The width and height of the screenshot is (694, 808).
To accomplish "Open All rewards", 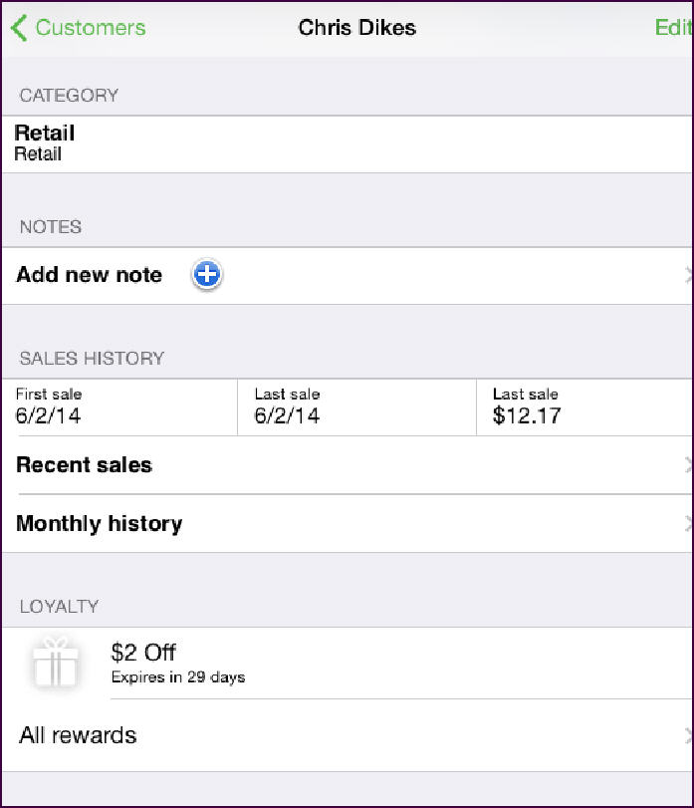I will 347,735.
